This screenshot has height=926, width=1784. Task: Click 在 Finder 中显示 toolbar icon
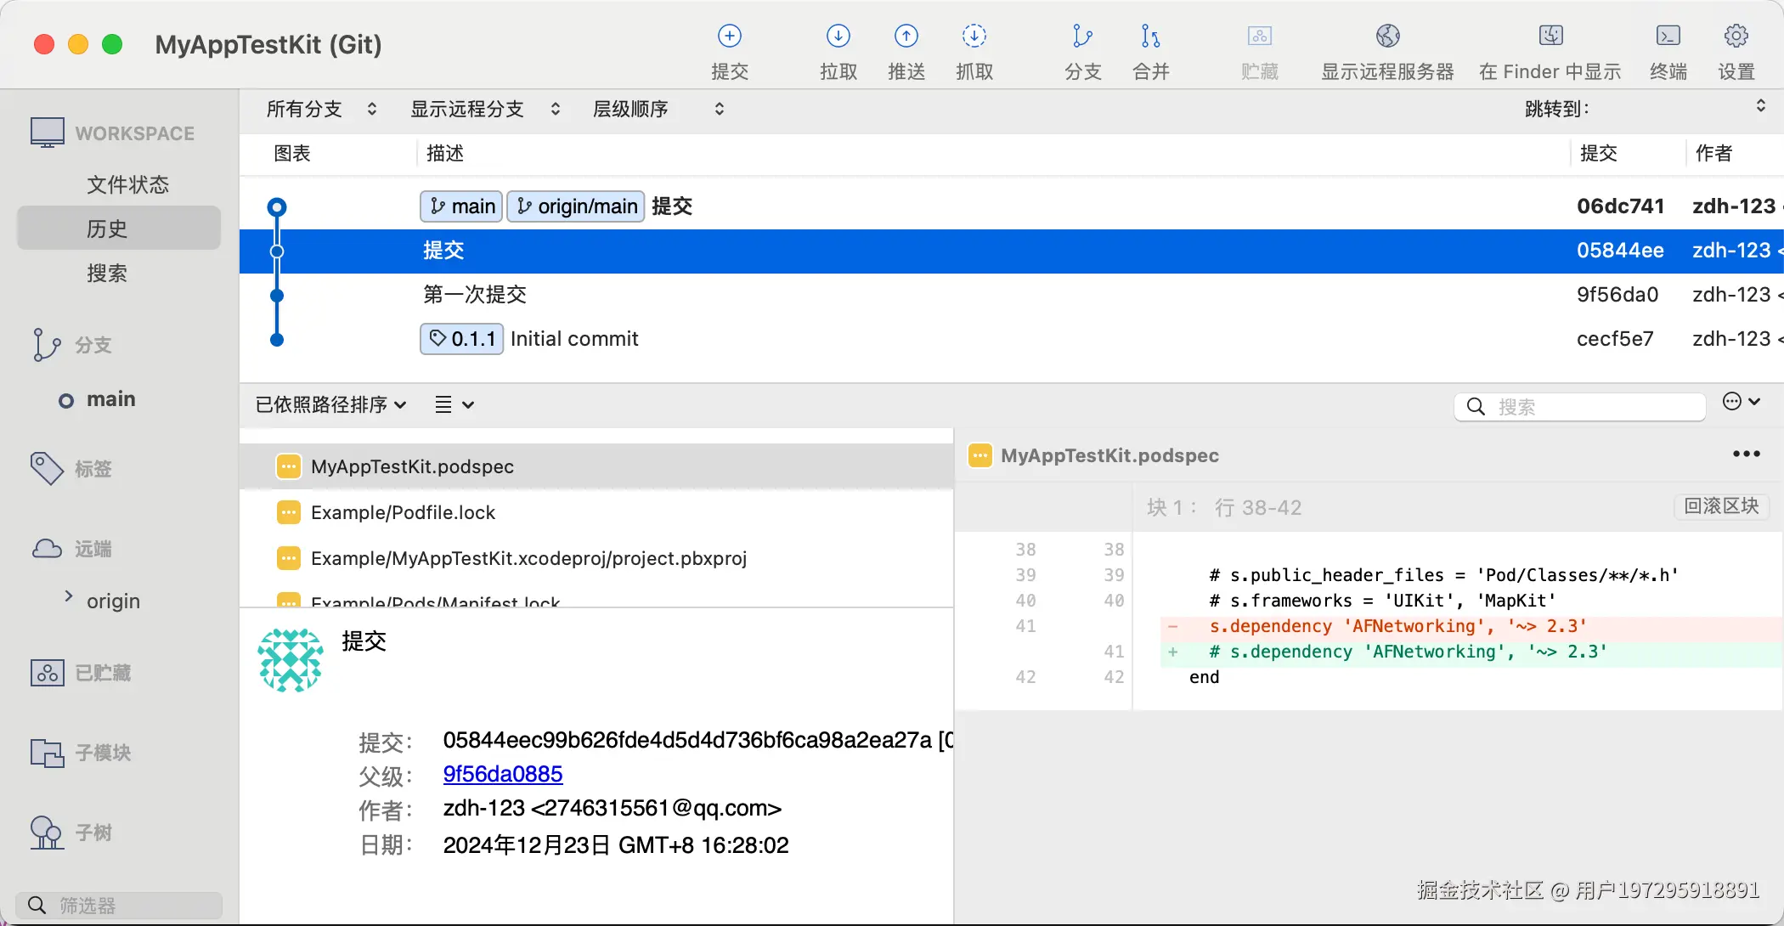(1550, 37)
